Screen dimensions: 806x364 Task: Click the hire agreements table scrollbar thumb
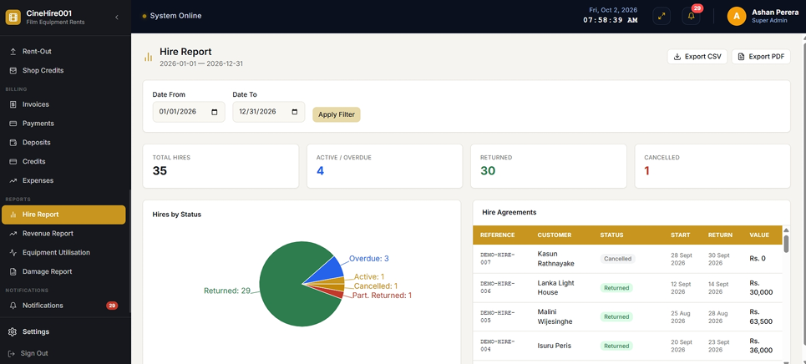pos(786,244)
